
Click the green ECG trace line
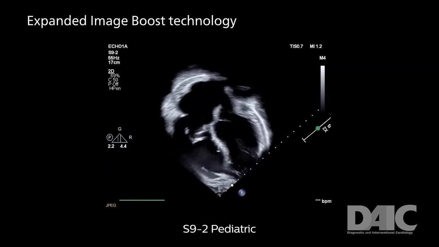pyautogui.click(x=142, y=200)
